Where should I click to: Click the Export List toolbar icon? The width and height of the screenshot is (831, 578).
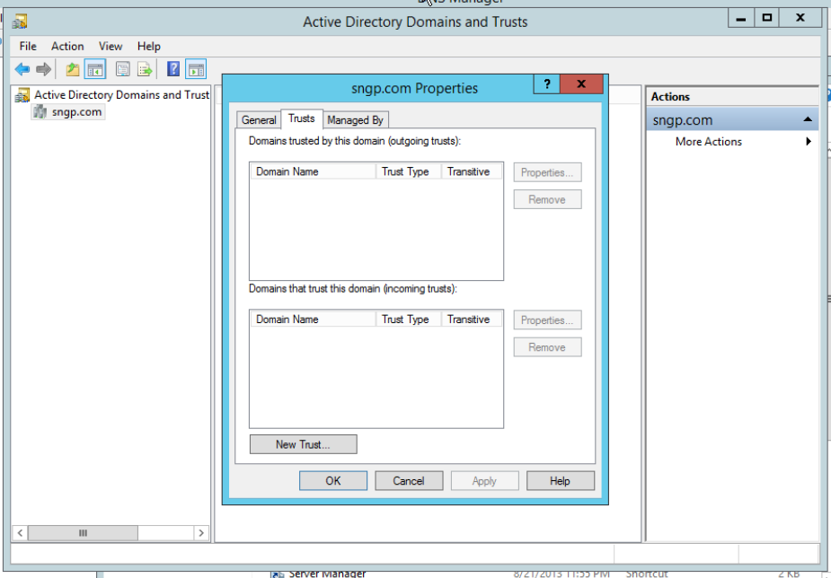[x=145, y=69]
